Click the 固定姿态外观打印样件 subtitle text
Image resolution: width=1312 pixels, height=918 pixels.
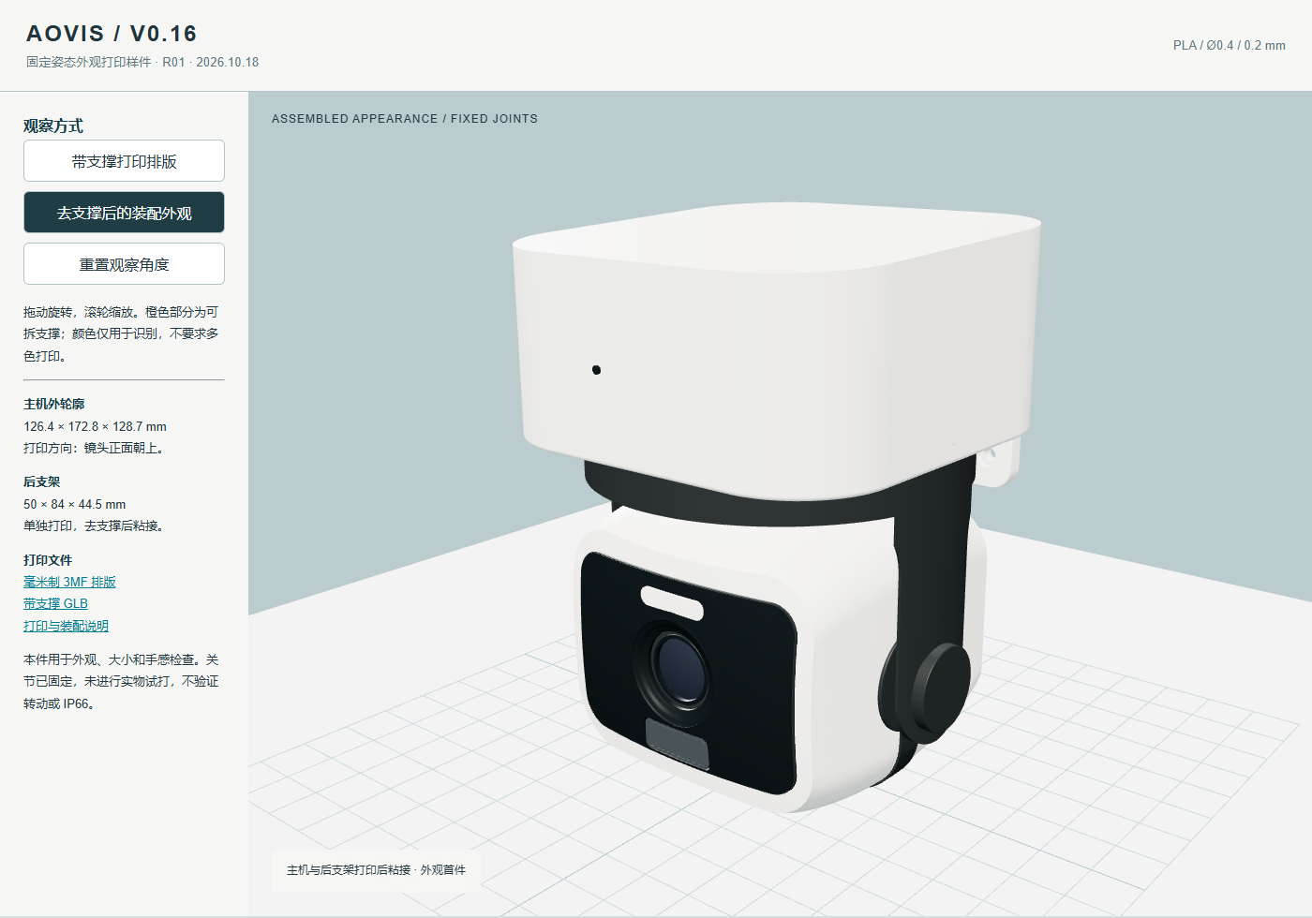click(x=88, y=62)
